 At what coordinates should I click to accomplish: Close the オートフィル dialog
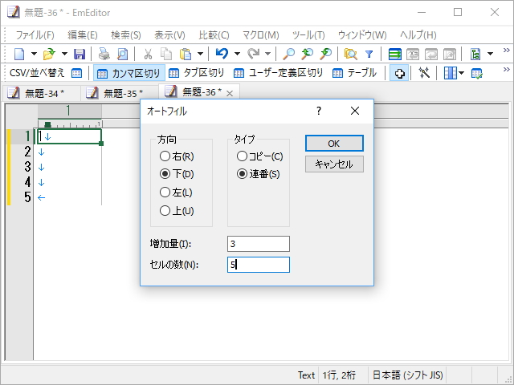click(355, 111)
